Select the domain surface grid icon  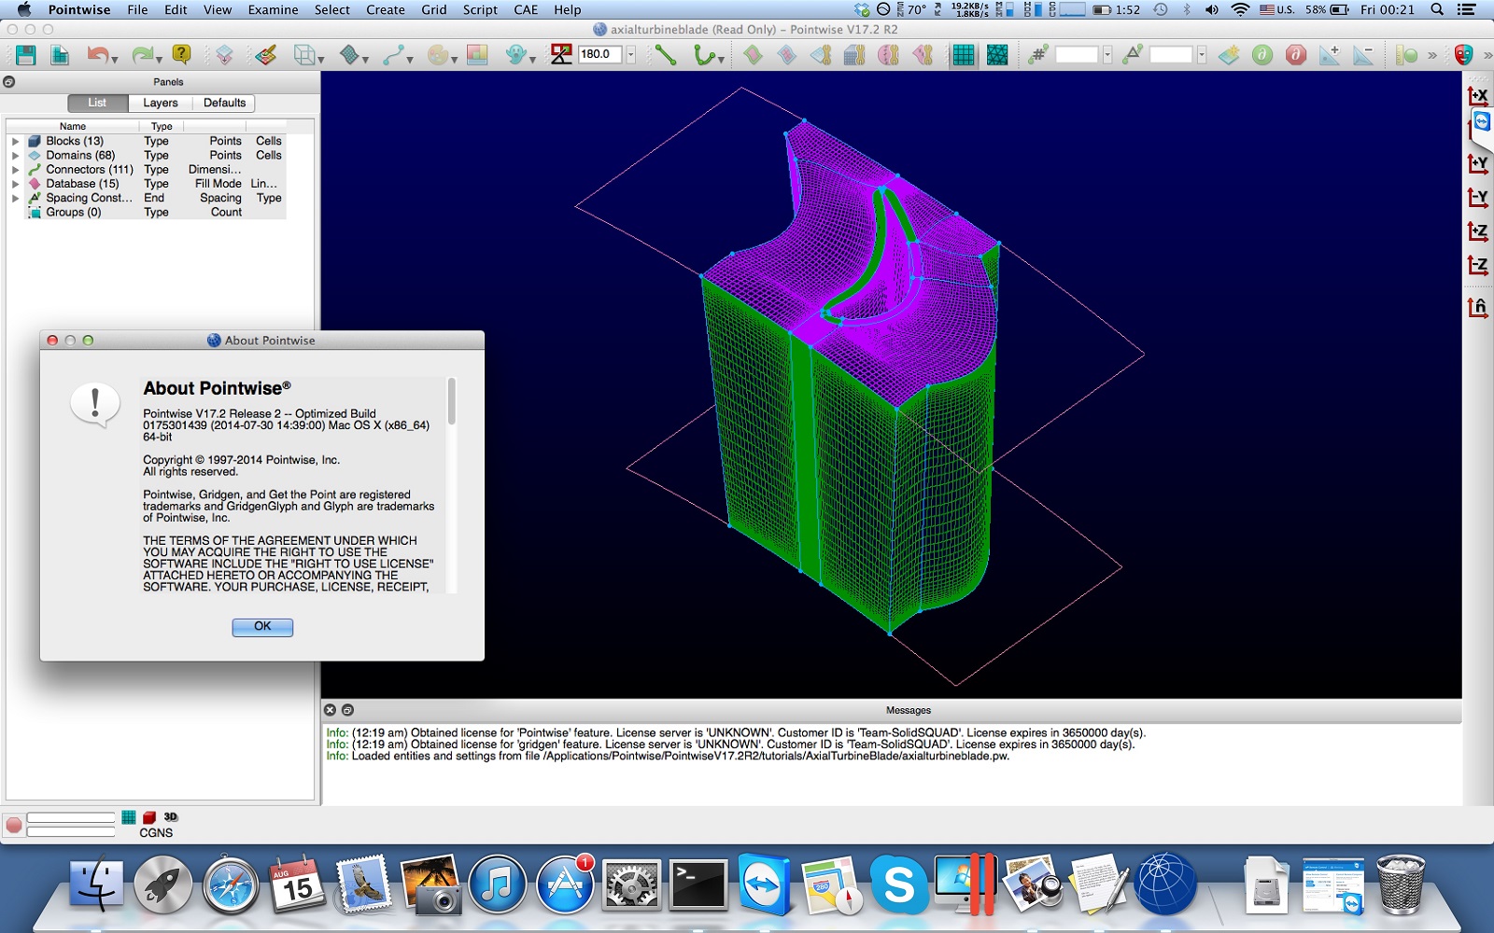(349, 55)
